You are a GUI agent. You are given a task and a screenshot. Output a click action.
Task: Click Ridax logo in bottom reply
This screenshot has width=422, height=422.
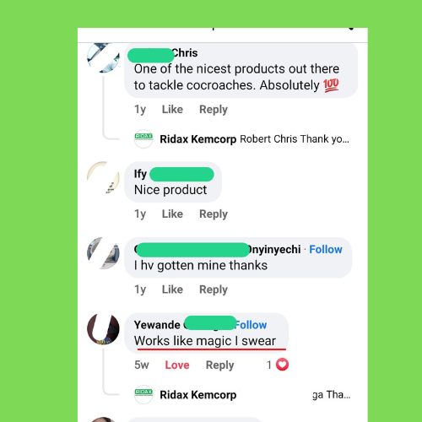coord(143,394)
